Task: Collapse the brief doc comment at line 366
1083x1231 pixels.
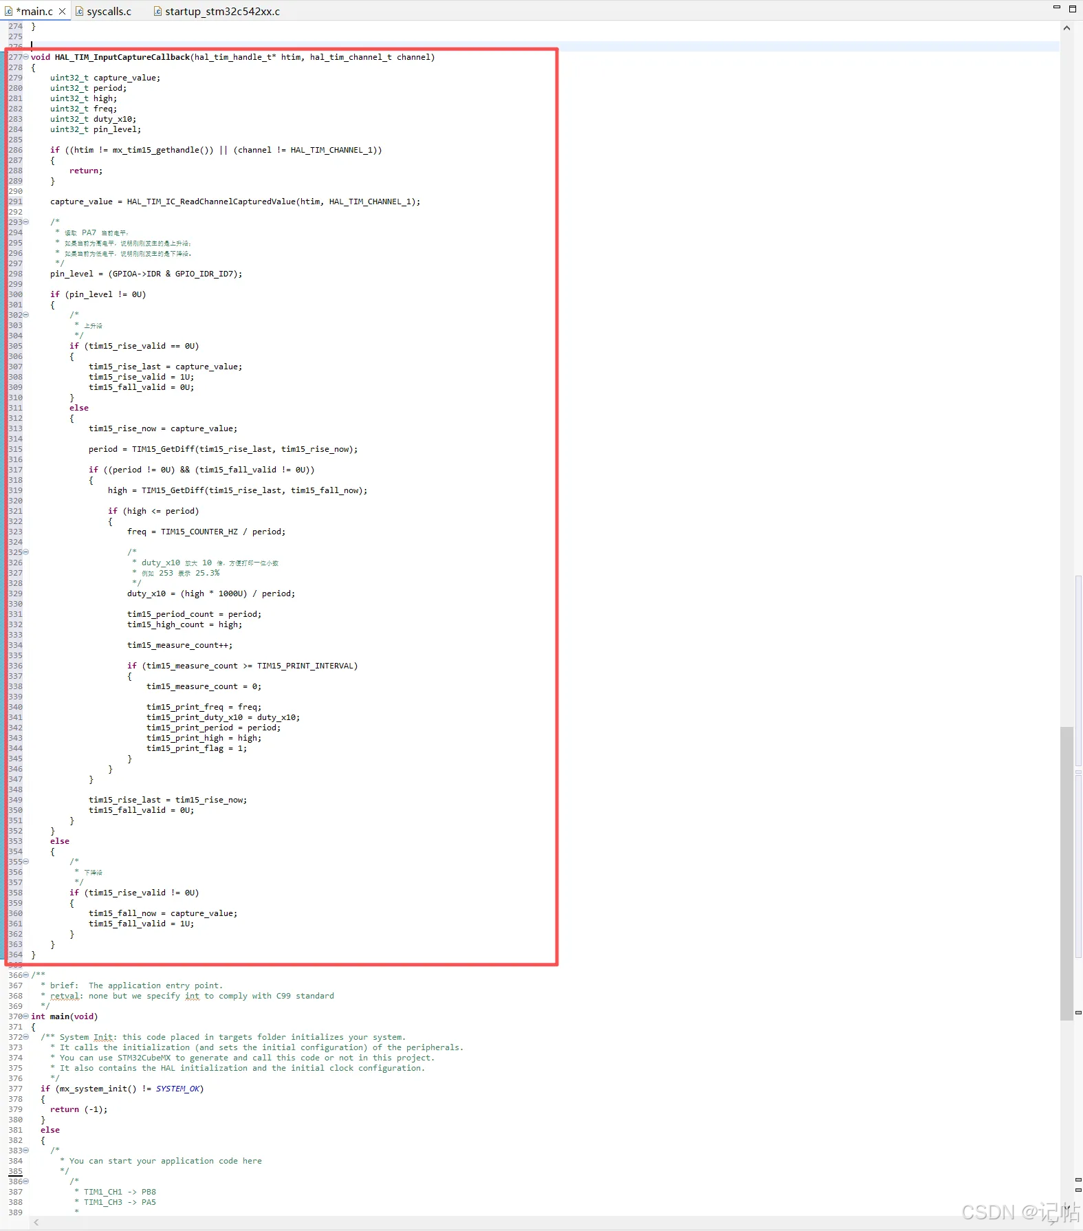Action: (x=26, y=975)
